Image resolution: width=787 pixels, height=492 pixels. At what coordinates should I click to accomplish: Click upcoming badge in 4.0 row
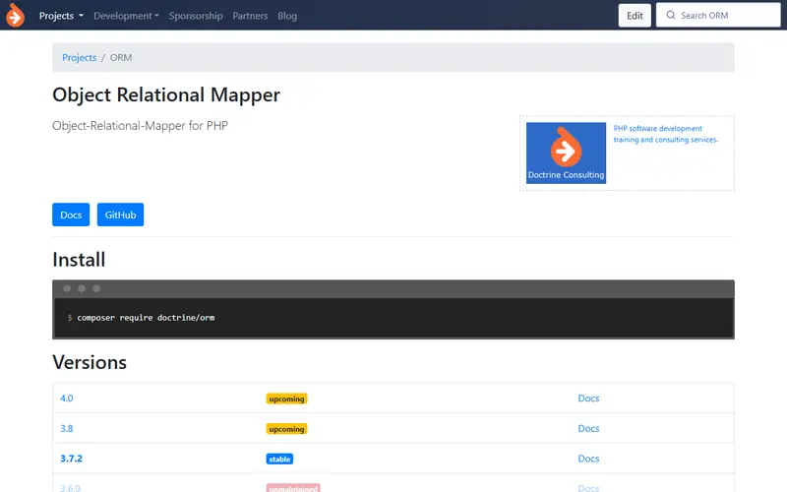click(x=286, y=399)
